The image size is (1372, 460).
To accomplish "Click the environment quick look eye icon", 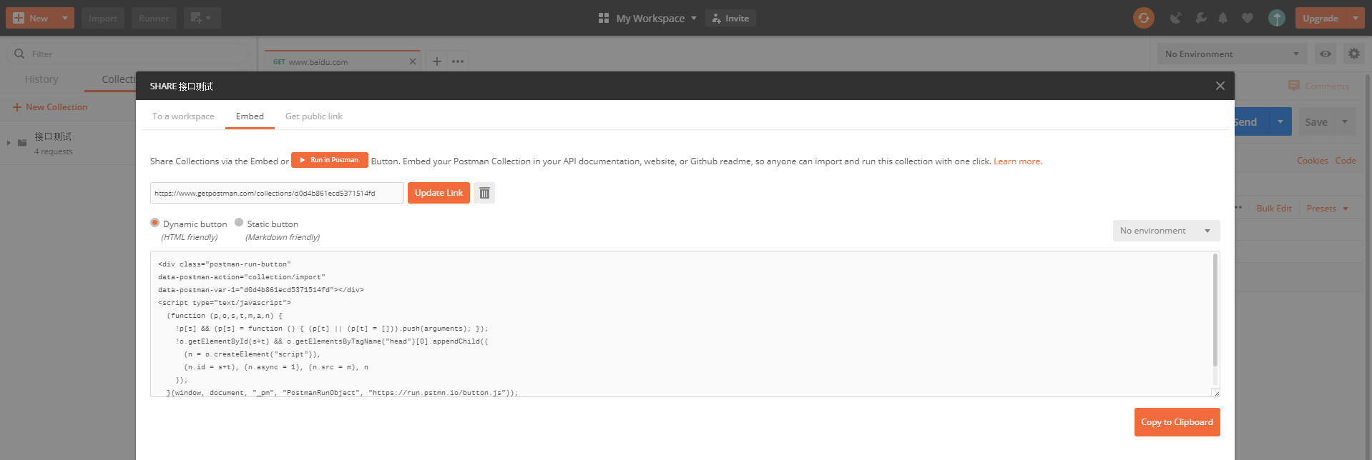I will coord(1326,54).
